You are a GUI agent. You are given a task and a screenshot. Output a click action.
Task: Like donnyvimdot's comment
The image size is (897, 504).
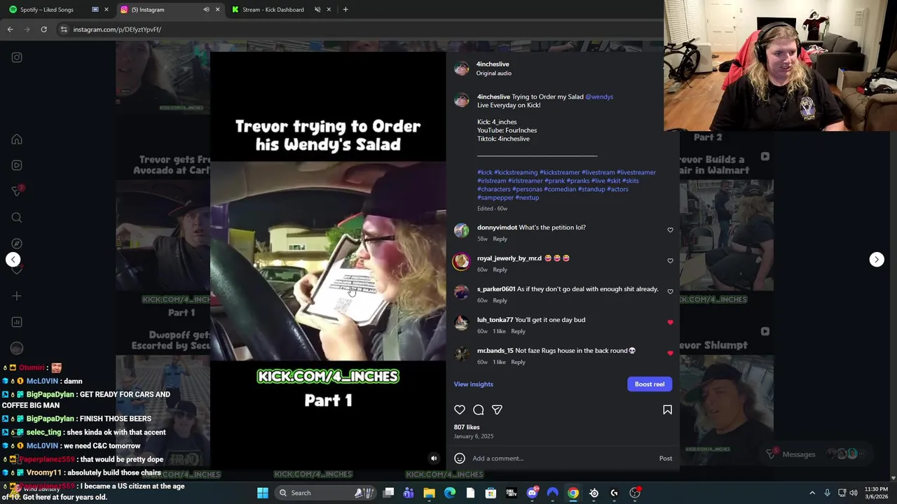[670, 230]
